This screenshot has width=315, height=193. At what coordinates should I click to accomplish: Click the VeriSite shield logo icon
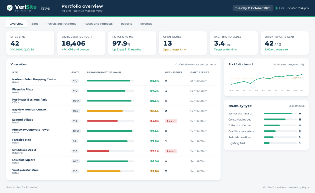10,8
